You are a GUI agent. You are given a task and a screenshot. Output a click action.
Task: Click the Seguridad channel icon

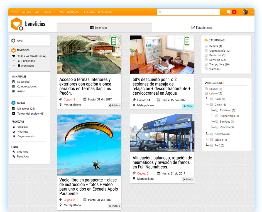pos(14,82)
